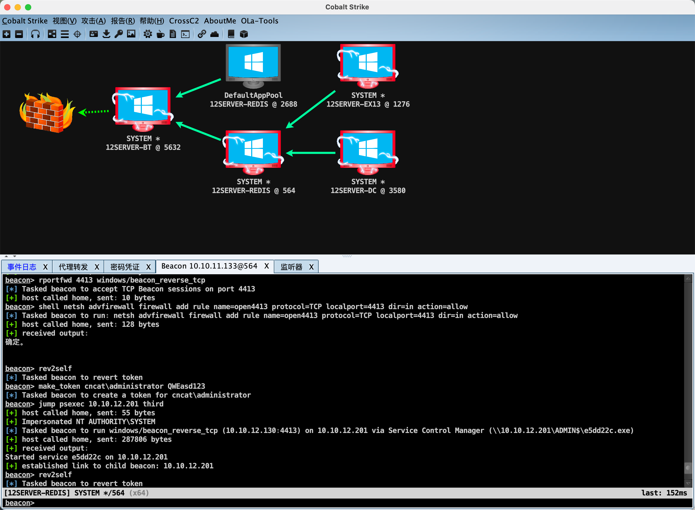Screen dimensions: 695x510
Task: Click the plus connect icon in toolbar
Action: tap(7, 34)
